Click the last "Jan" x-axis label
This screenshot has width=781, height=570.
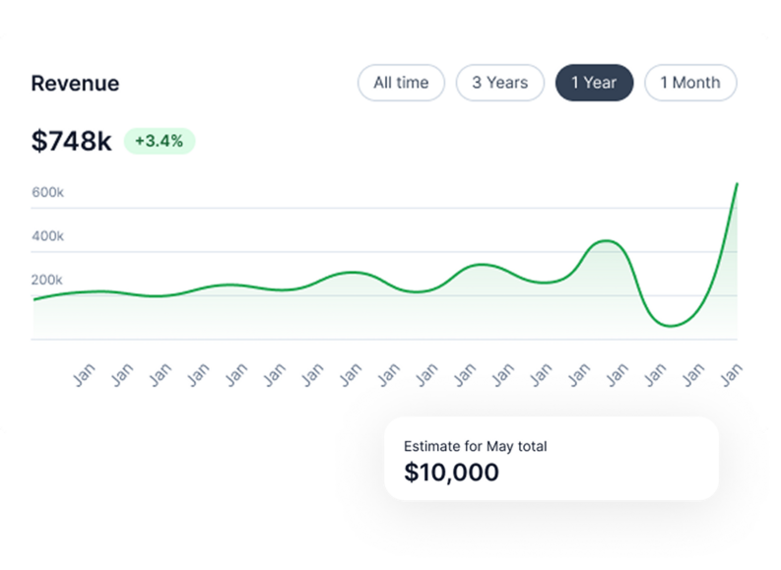pos(732,374)
